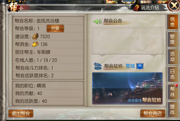Click the guild base scenery thumbnail
Screen dimensions: 180x121
127,88
